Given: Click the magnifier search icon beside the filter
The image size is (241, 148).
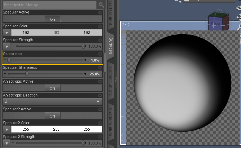Looking at the screenshot, I should click(x=101, y=5).
